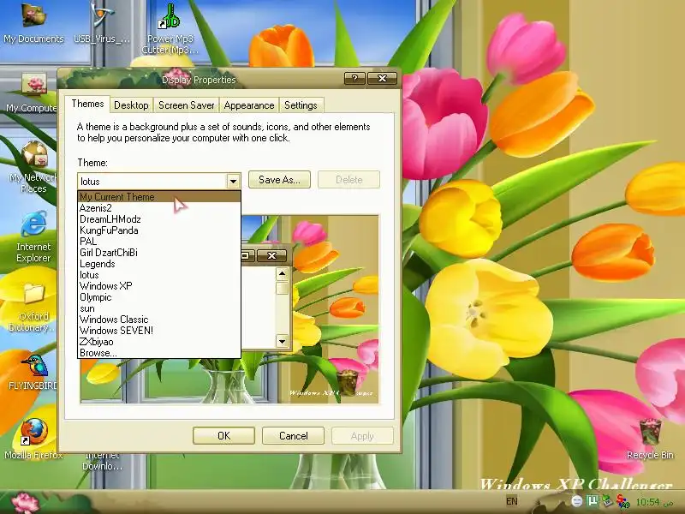Switch to the Desktop tab
The width and height of the screenshot is (685, 514).
pos(131,105)
